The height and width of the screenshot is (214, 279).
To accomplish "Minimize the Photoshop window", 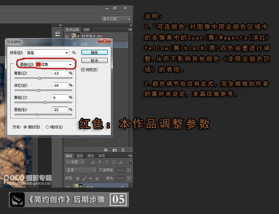I will [x=107, y=8].
